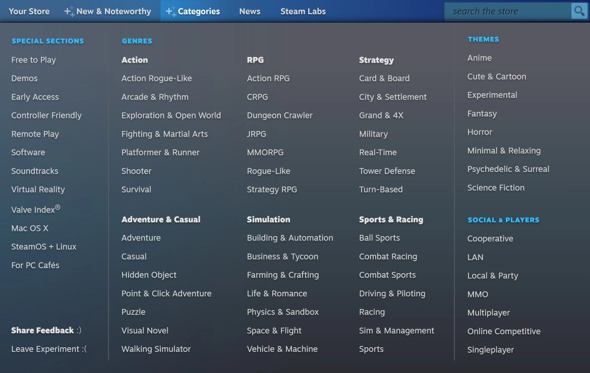Select the Virtual Reality section
The image size is (590, 373).
[x=38, y=190]
